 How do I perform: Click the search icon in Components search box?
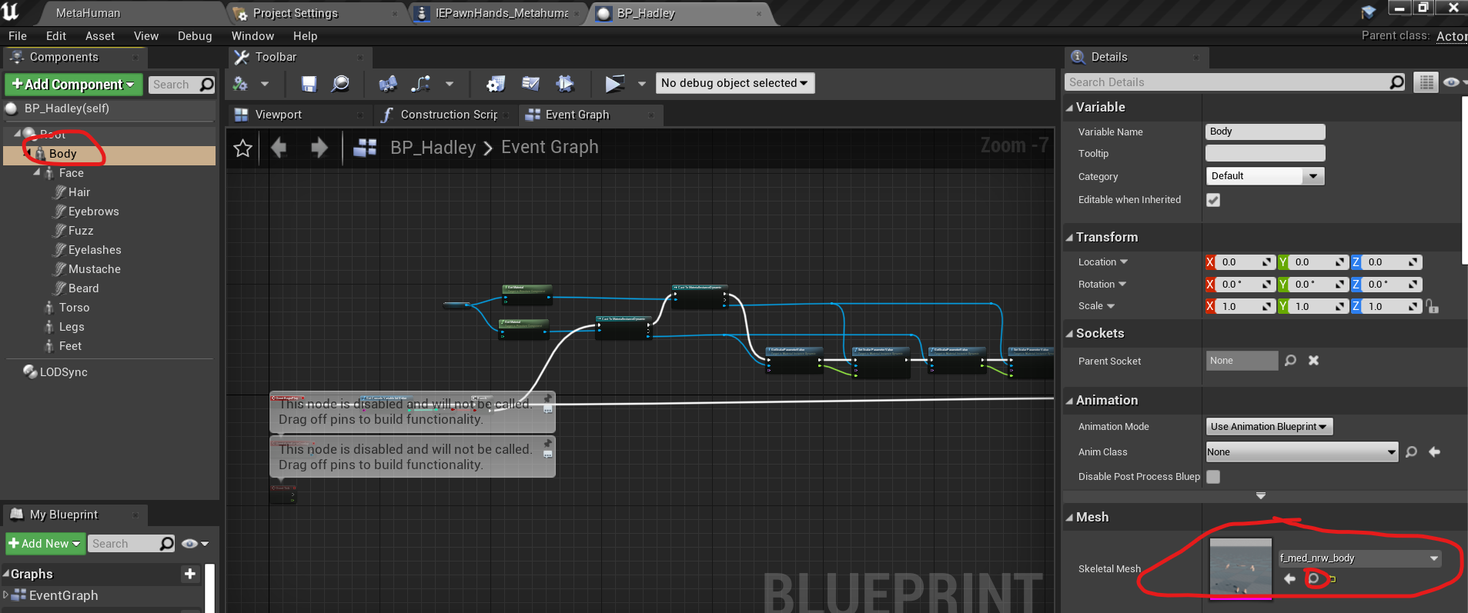pyautogui.click(x=206, y=85)
